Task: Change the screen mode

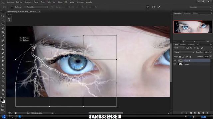Action: click(x=3, y=110)
